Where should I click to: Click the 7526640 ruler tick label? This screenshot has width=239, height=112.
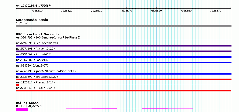[126, 11]
